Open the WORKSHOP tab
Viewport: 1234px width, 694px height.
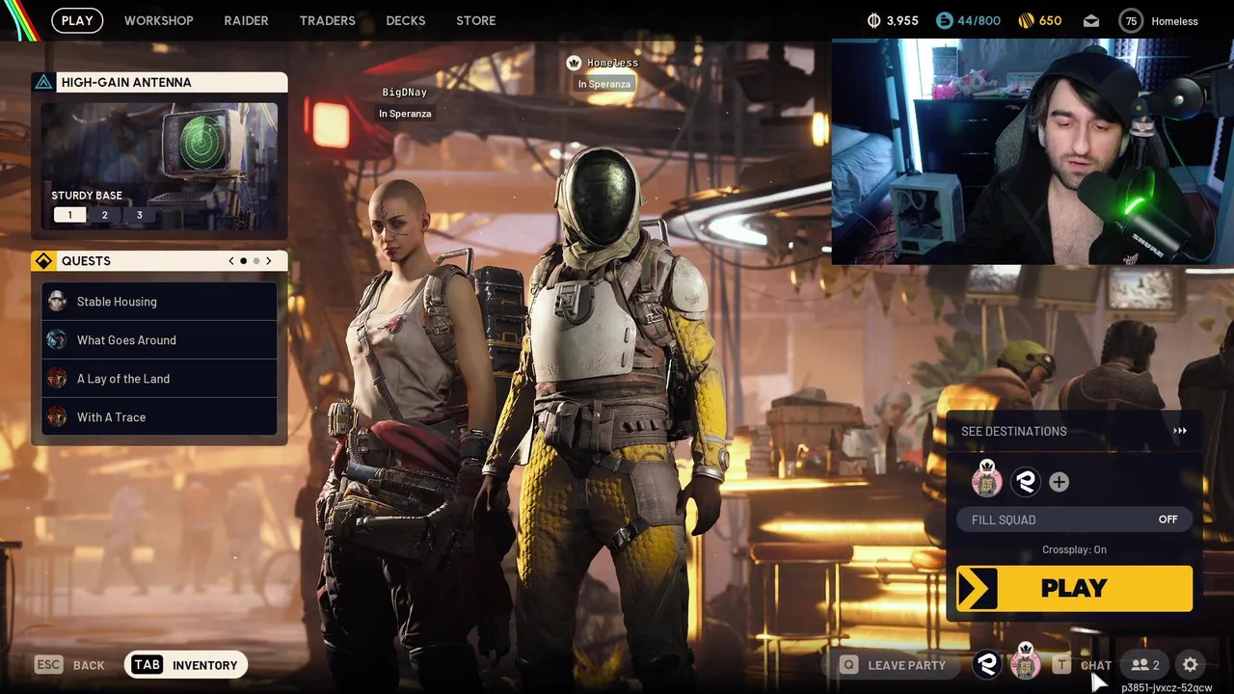159,20
